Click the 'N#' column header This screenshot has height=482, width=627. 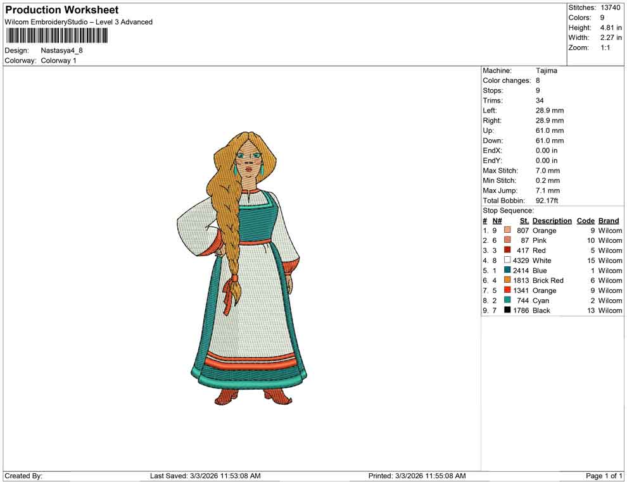click(x=497, y=220)
